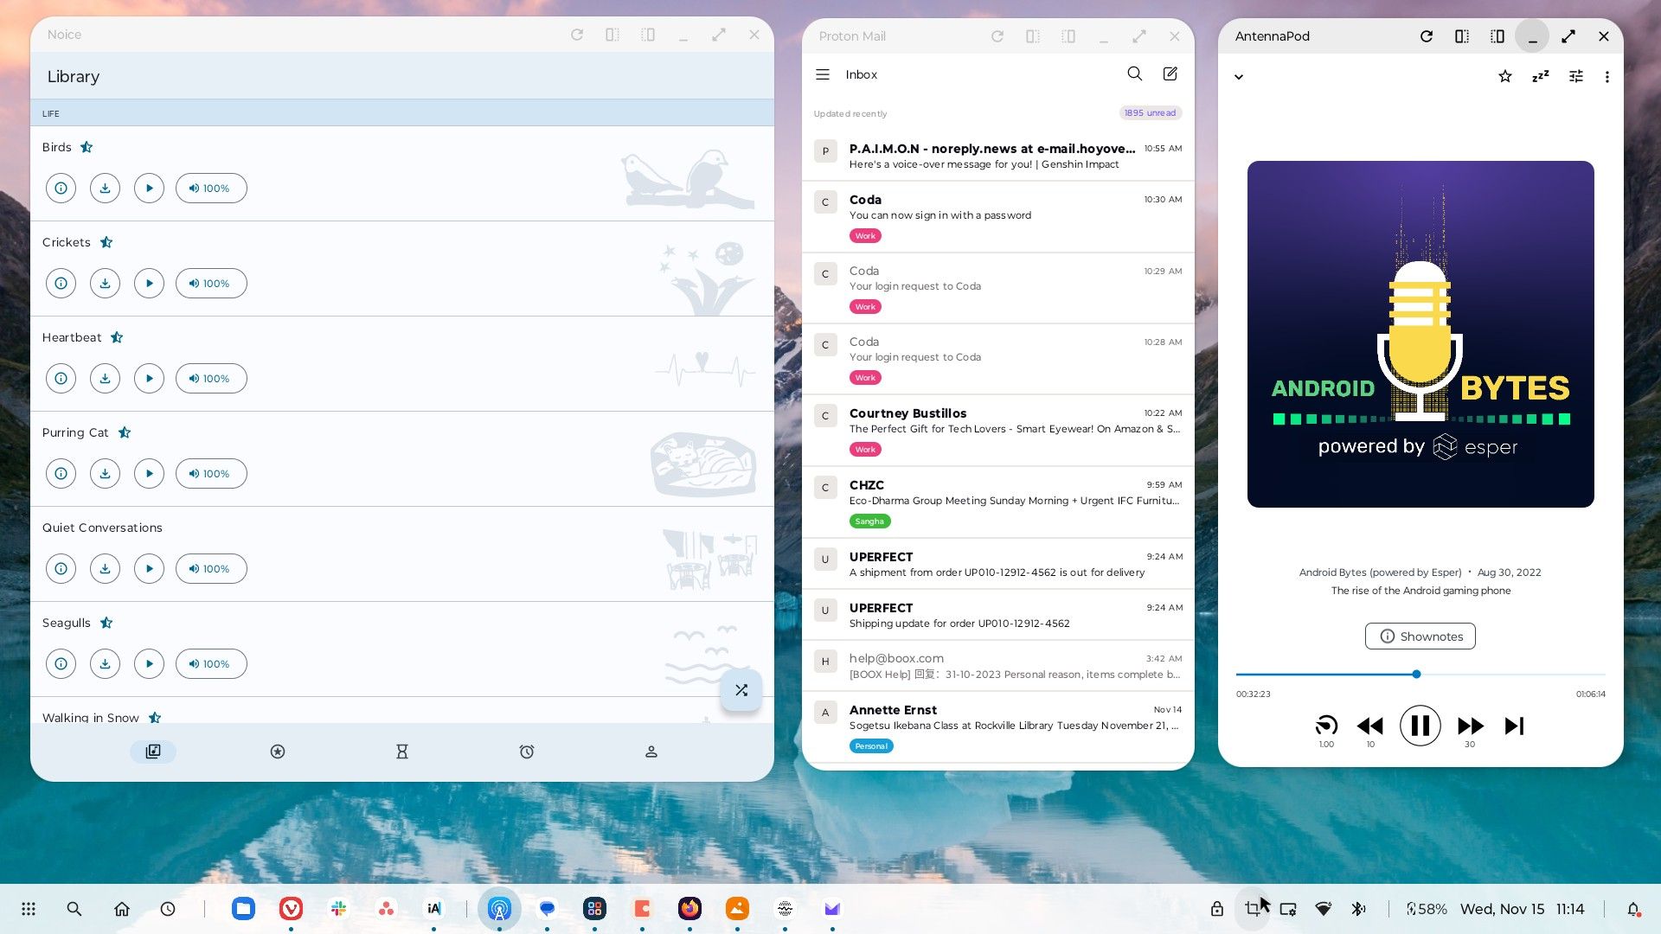Viewport: 1661px width, 934px height.
Task: Switch to Noice Alarms tab
Action: pyautogui.click(x=526, y=752)
